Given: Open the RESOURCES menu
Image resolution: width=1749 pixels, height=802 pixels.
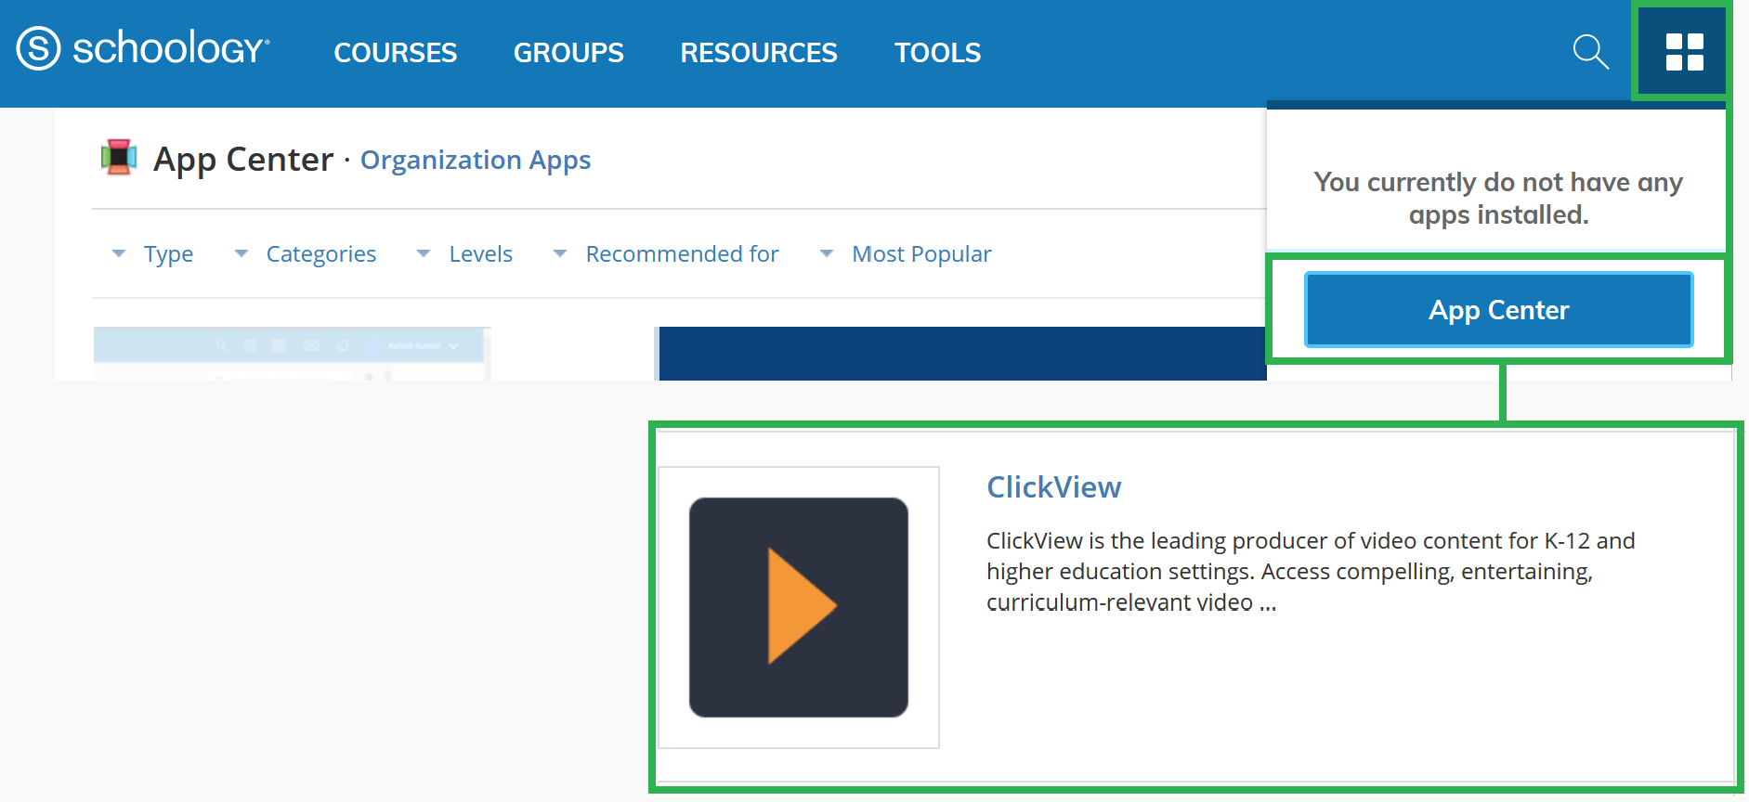Looking at the screenshot, I should pos(759,53).
